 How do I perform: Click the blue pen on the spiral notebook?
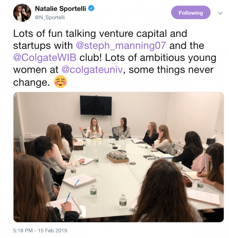77,182
